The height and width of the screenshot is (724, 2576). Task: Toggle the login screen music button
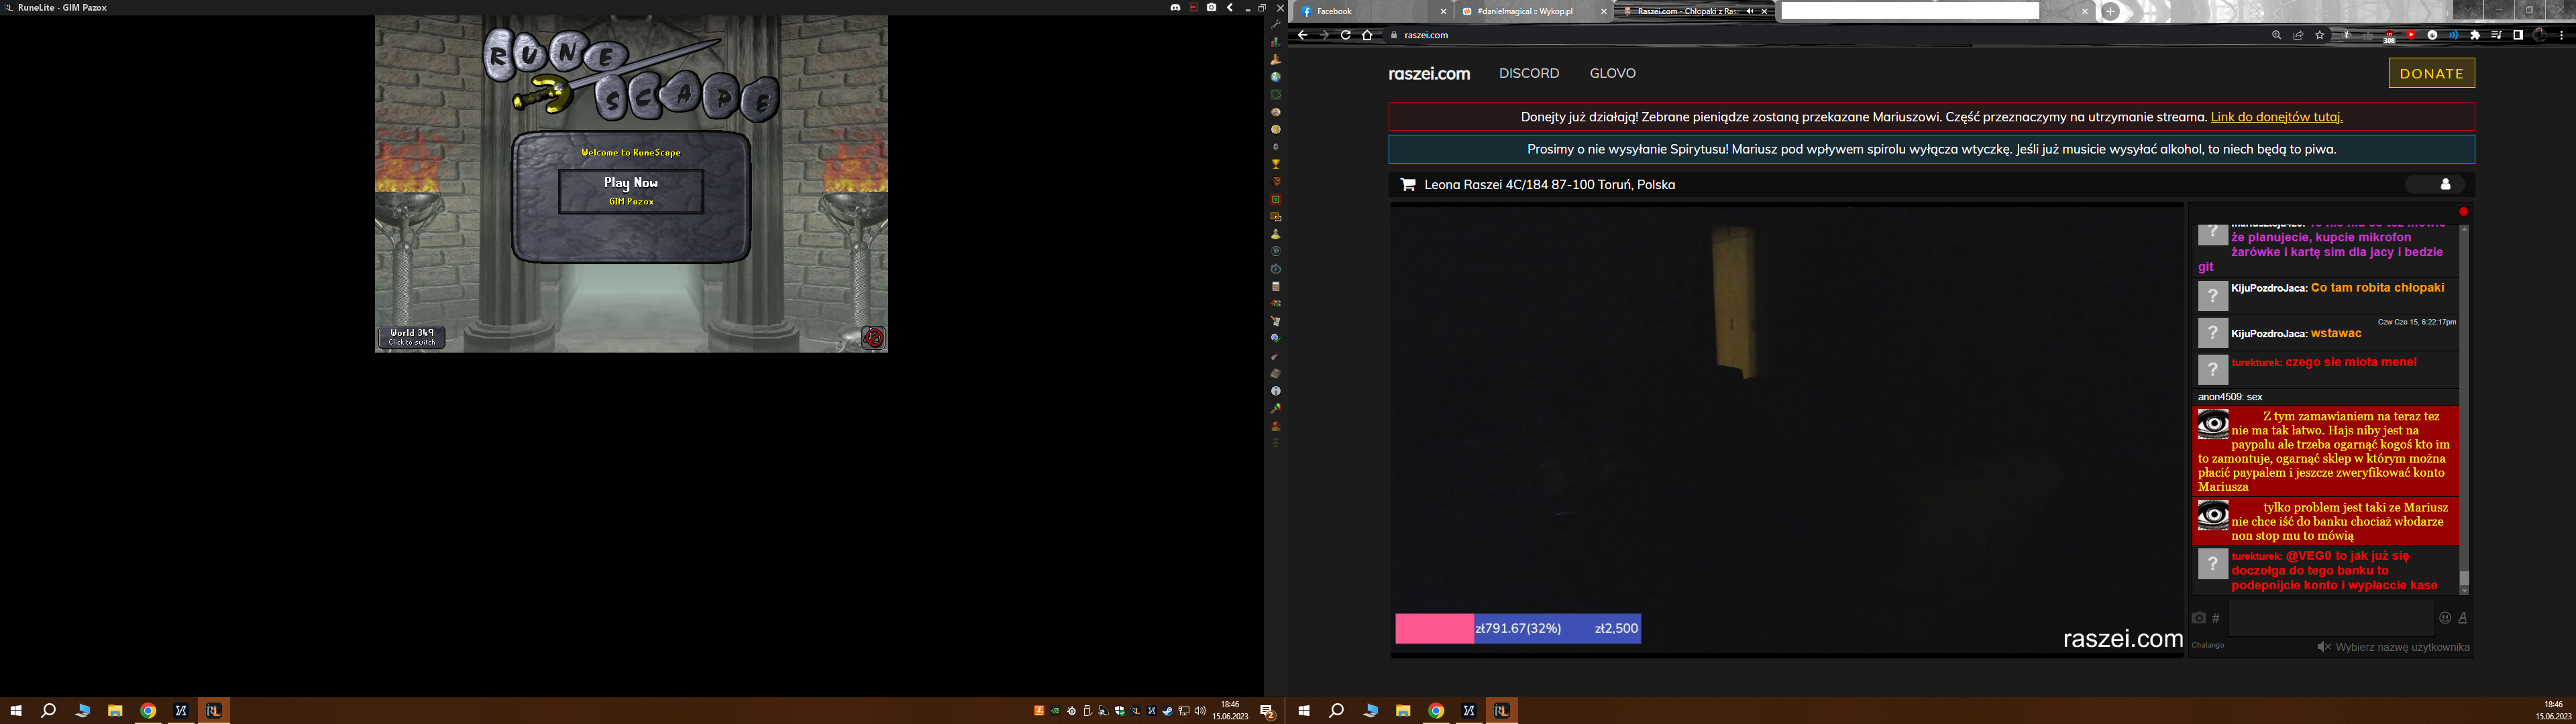click(873, 338)
